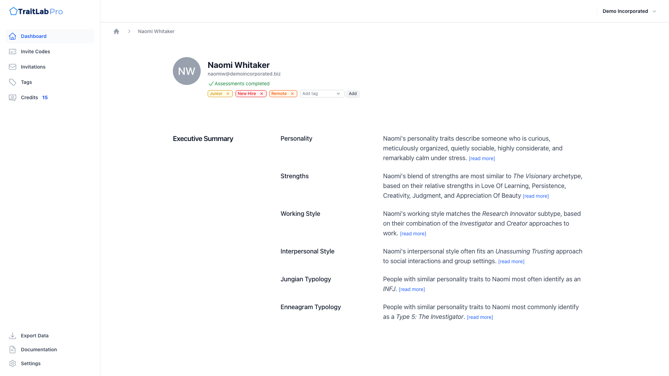This screenshot has height=376, width=669.
Task: Remove the Remote tag
Action: tap(292, 94)
